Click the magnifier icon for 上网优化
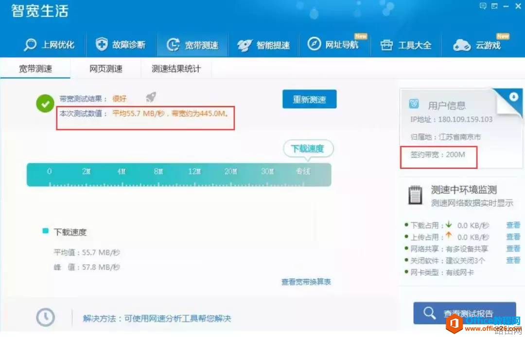Viewport: 525px width, 337px height. point(30,45)
